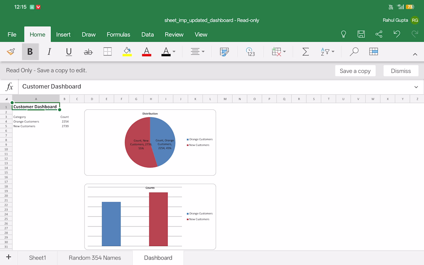
Task: Collapse the ribbon with chevron
Action: pyautogui.click(x=415, y=54)
